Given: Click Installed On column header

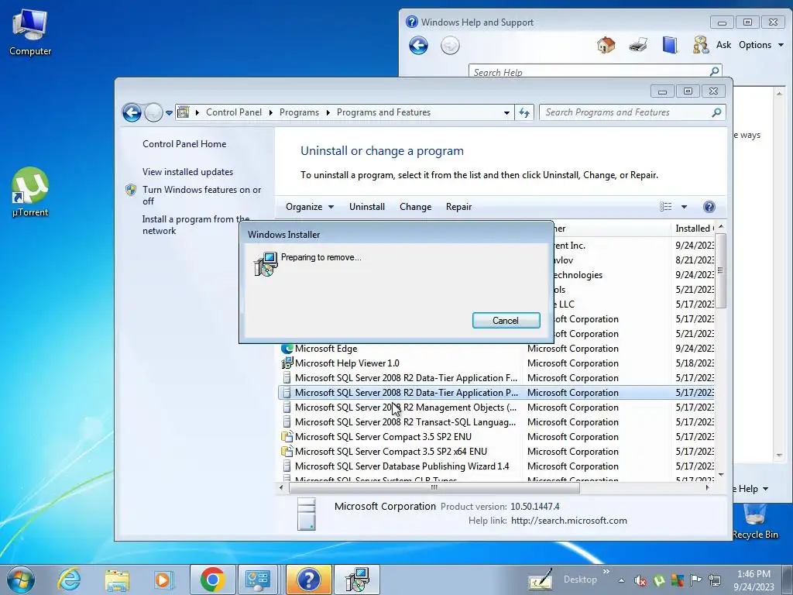Looking at the screenshot, I should tap(693, 229).
